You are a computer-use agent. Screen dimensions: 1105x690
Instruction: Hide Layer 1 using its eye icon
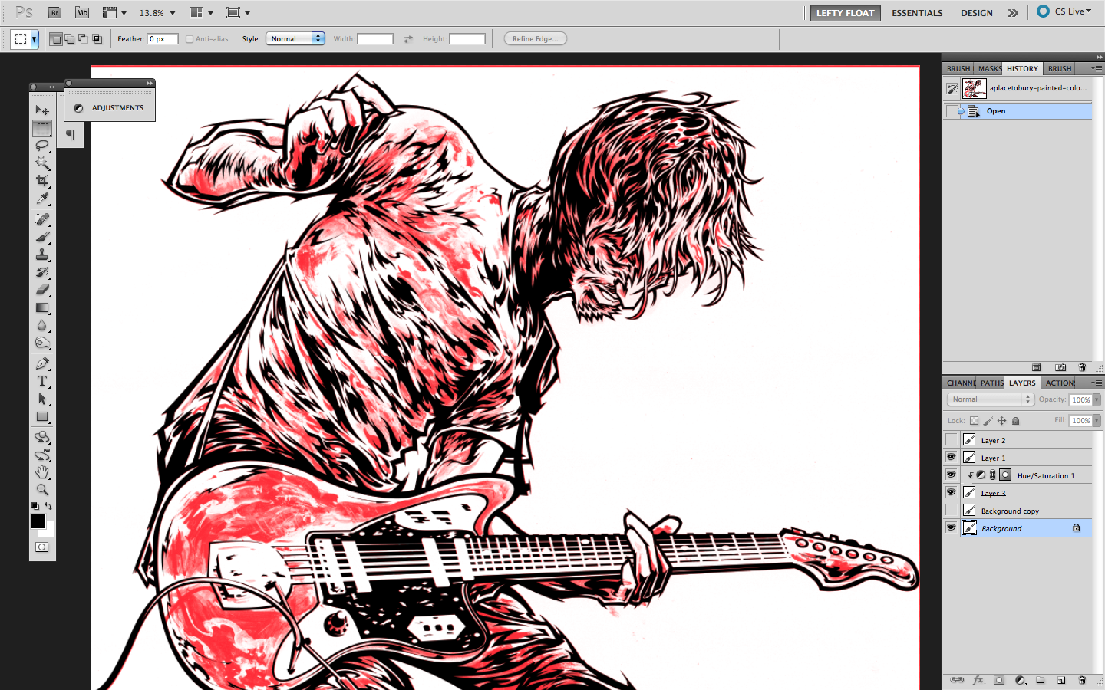[952, 458]
